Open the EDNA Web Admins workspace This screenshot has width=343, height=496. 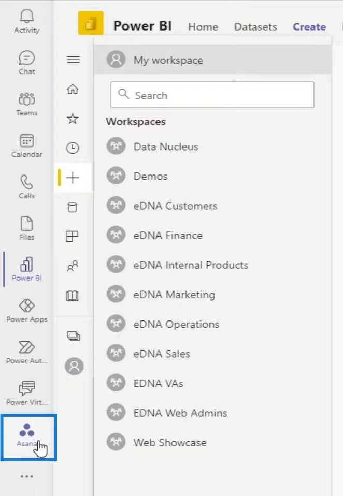[x=212, y=413]
